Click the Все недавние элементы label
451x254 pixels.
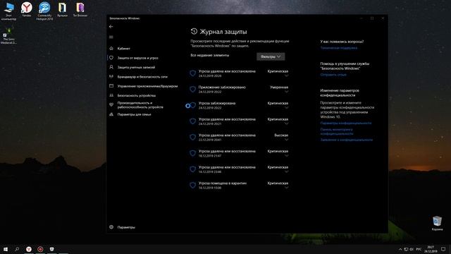click(210, 55)
